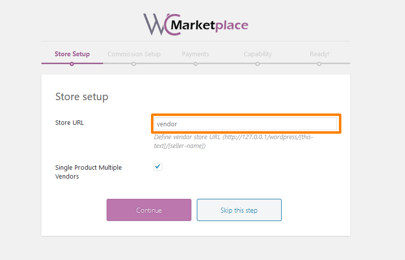Screen dimensions: 405x260
Task: Click the 'Define vendor store URL' help text
Action: [x=233, y=142]
